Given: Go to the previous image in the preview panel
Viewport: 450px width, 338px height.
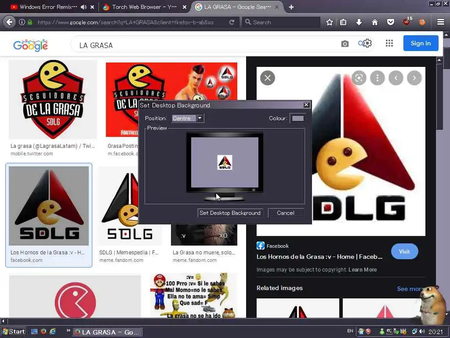Looking at the screenshot, I should [396, 78].
